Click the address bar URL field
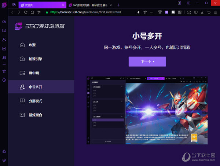Image resolution: width=220 pixels, height=166 pixels. pos(85,12)
